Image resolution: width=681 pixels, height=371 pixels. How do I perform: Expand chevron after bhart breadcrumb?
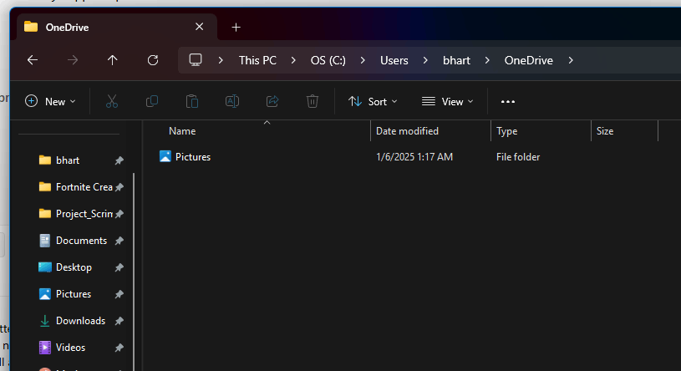coord(487,60)
